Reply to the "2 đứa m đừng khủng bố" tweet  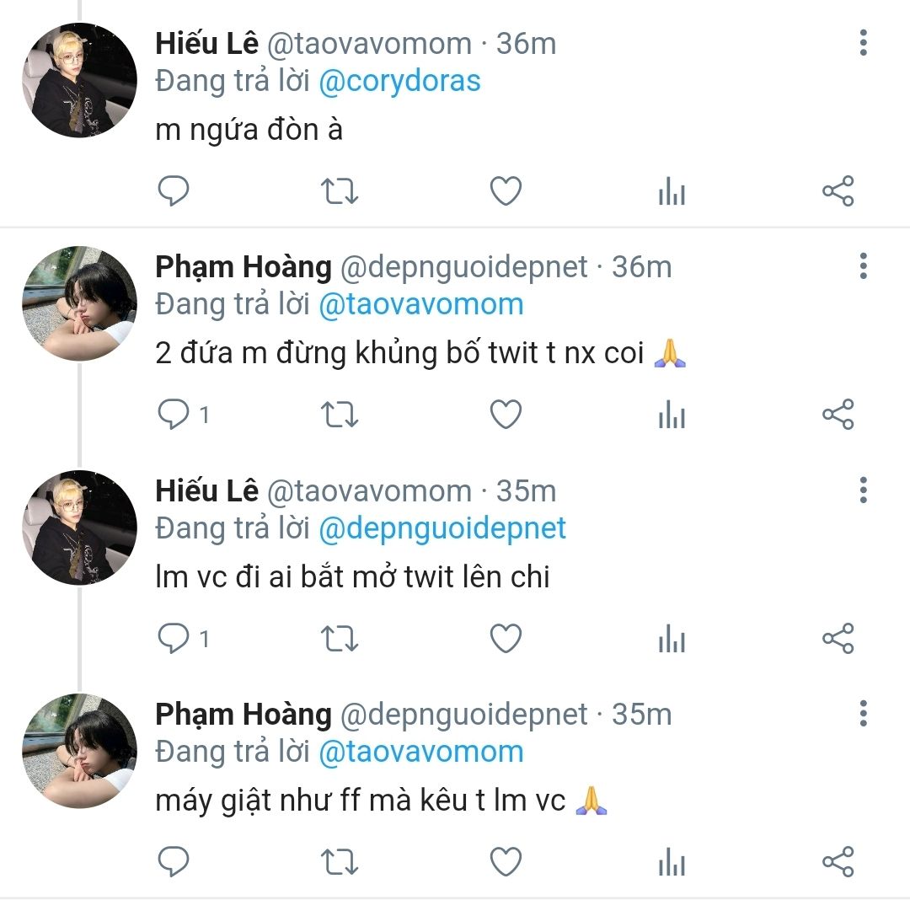coord(174,415)
